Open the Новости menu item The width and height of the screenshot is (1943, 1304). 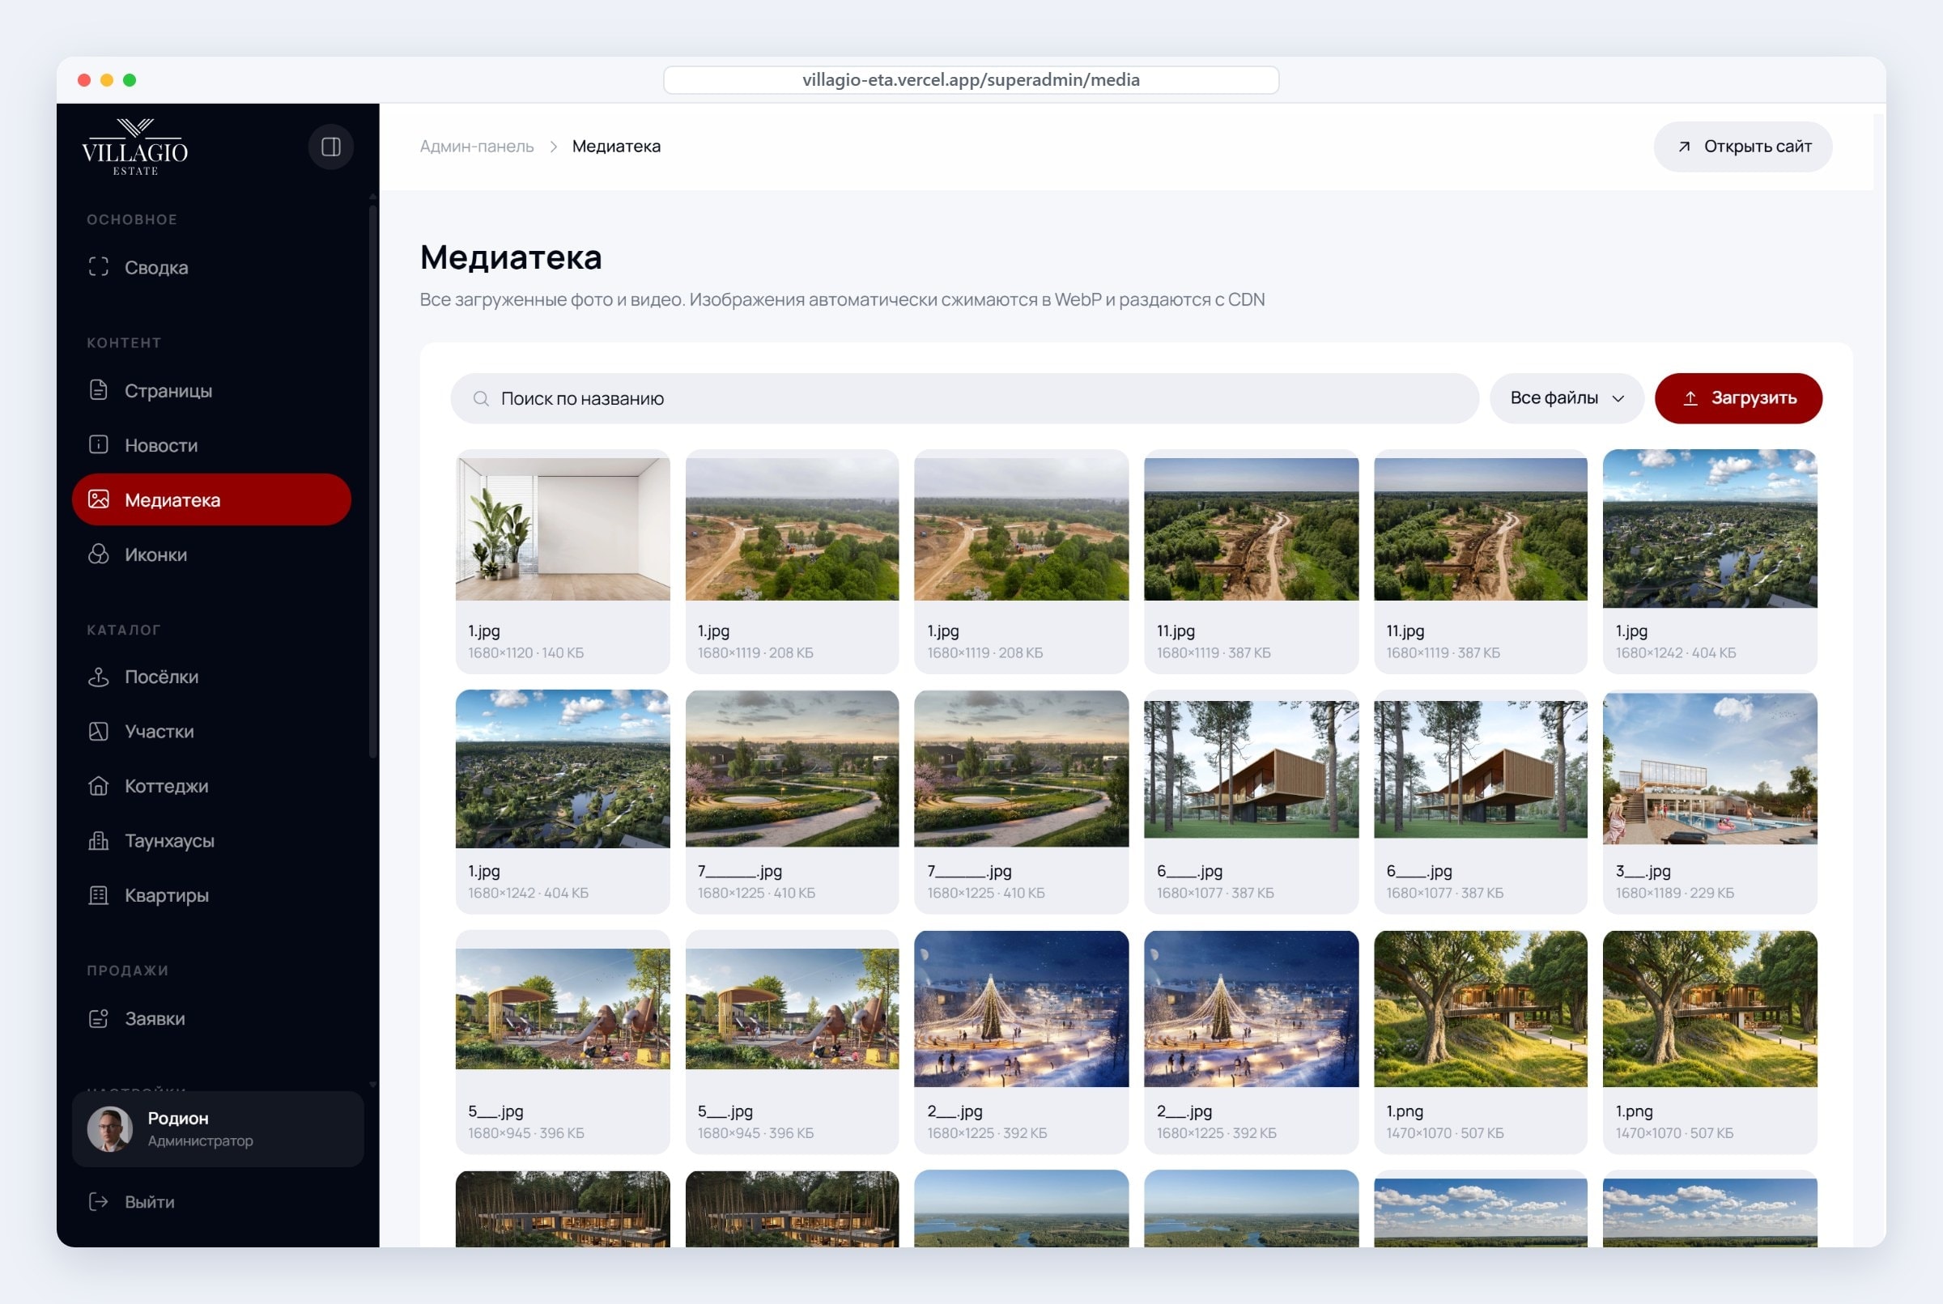click(x=212, y=445)
